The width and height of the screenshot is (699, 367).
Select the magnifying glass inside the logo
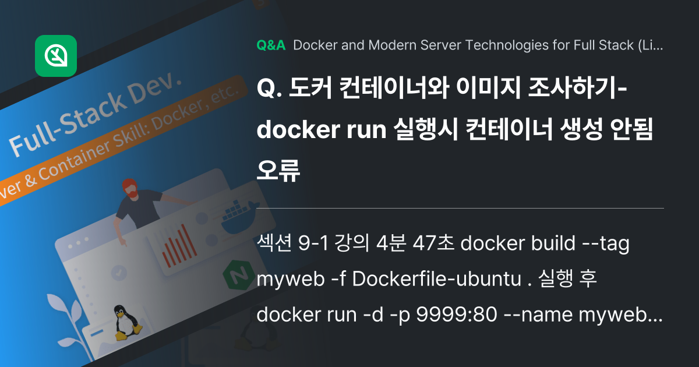coord(56,56)
